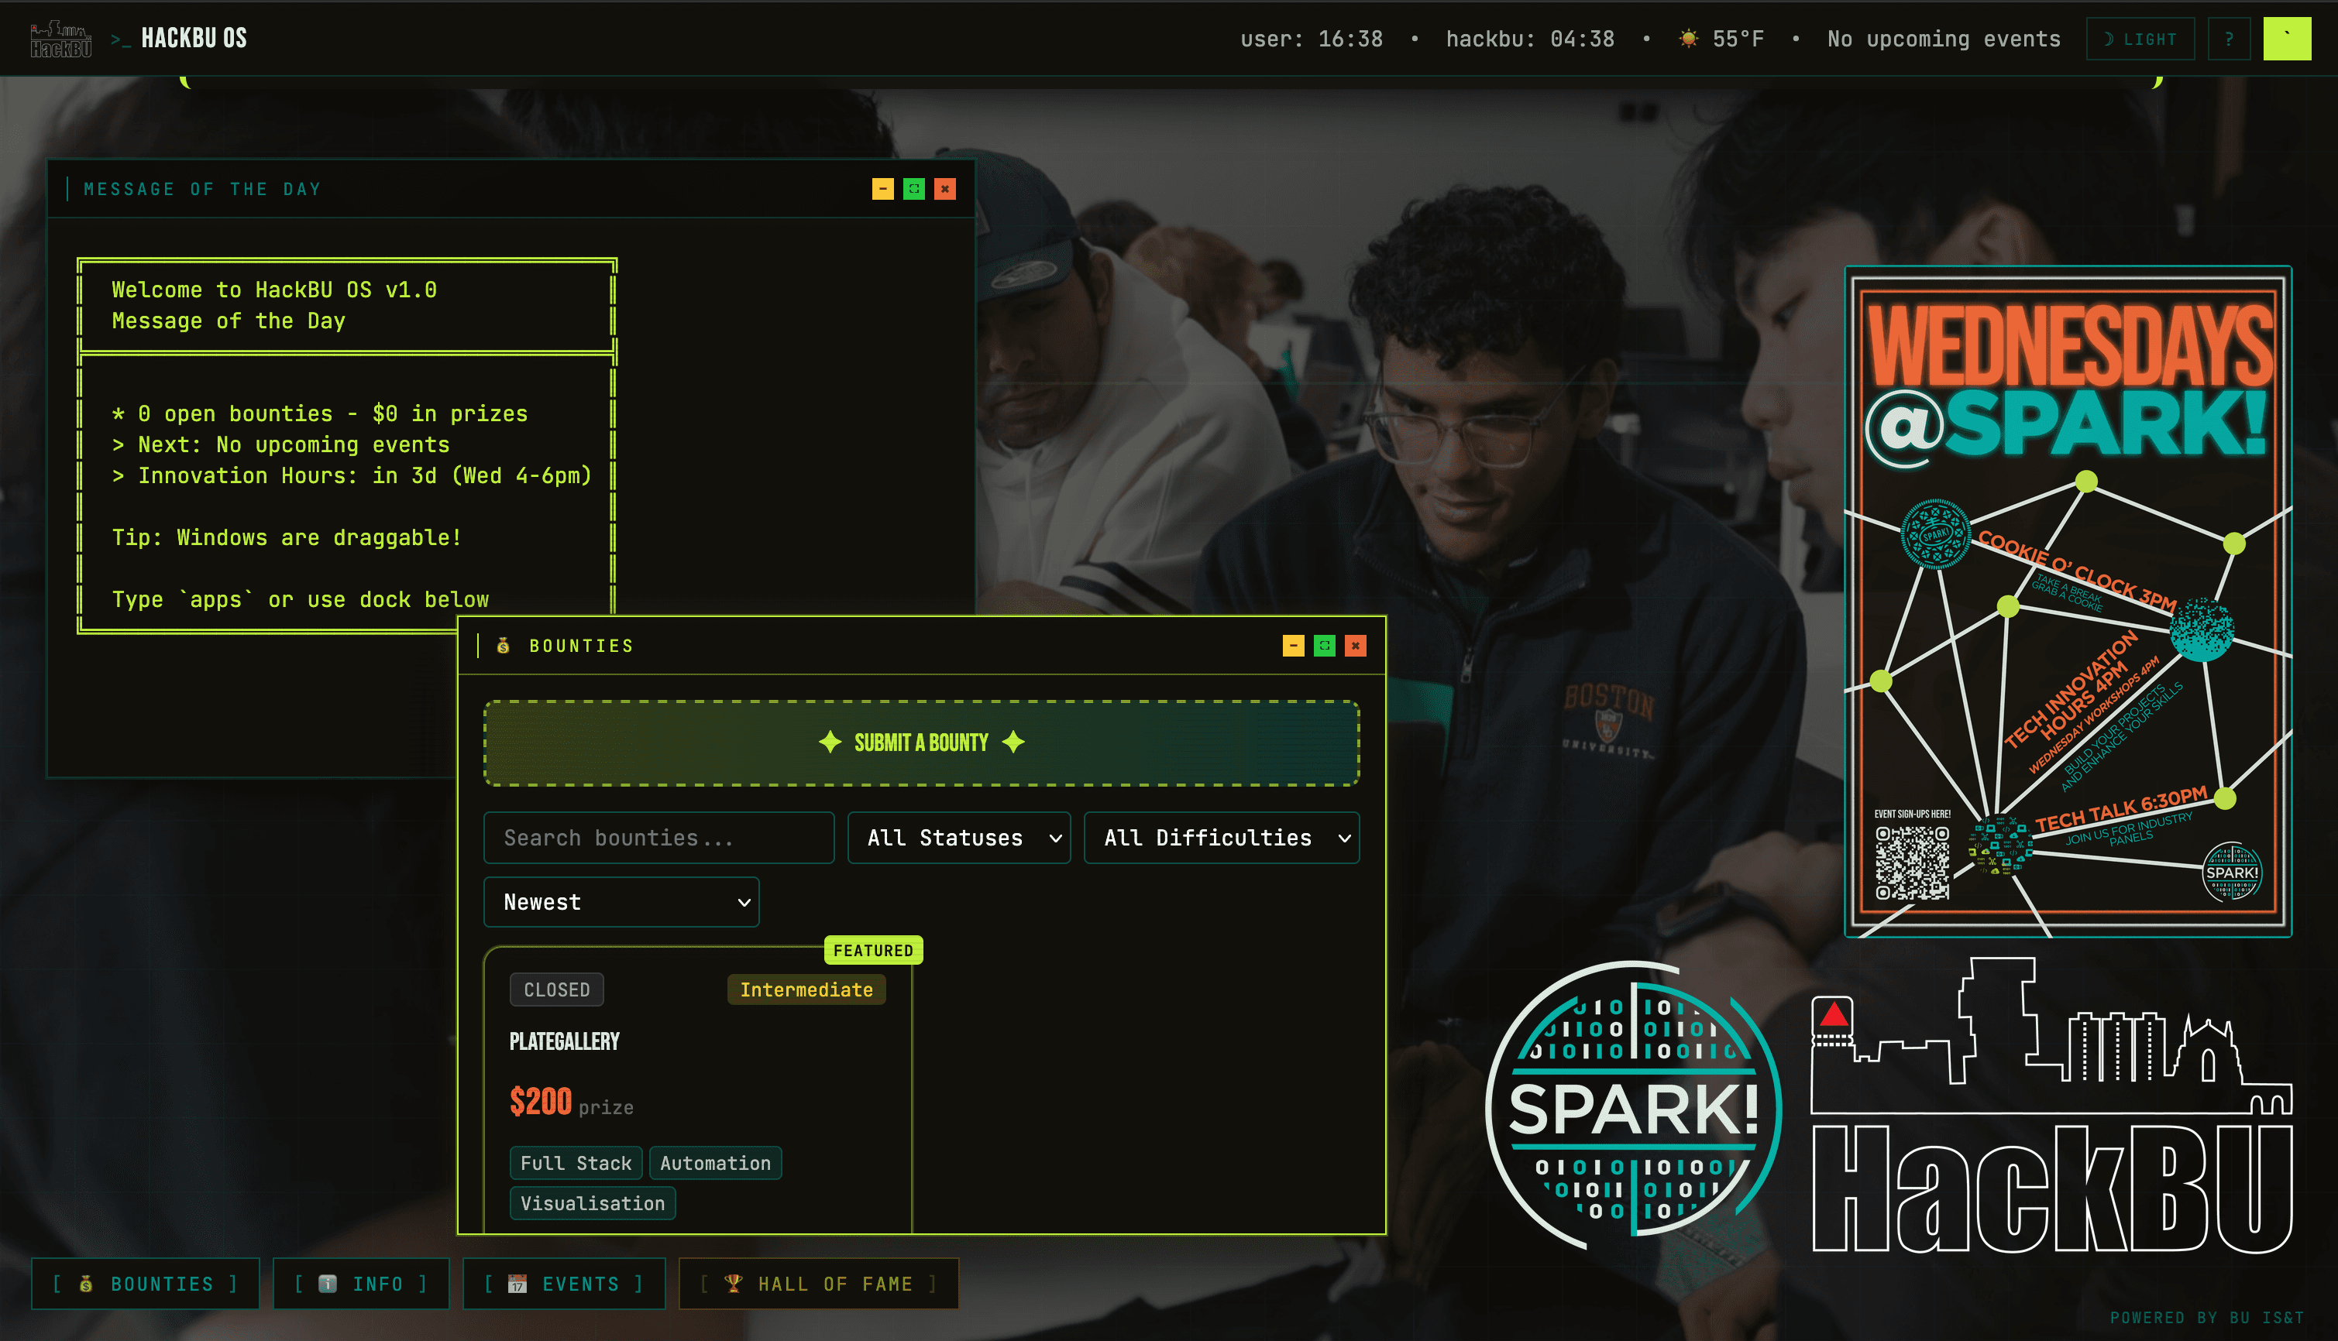Focus the Search bounties field
This screenshot has height=1341, width=2338.
point(659,837)
